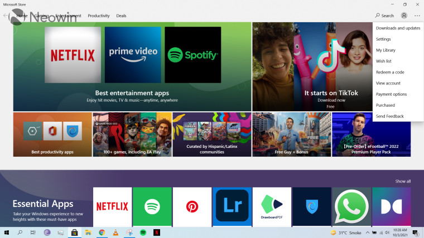Open the weather widget showing 31°C Smoke
Screen dimensions: 424x238
[x=346, y=232]
